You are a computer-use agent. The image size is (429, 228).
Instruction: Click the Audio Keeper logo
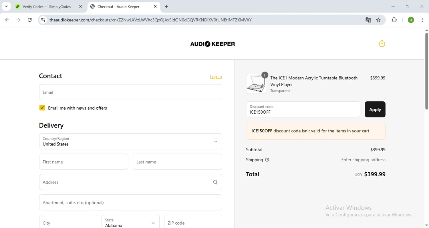coord(212,44)
